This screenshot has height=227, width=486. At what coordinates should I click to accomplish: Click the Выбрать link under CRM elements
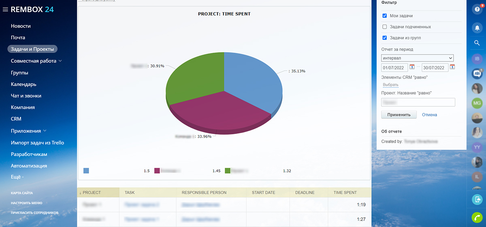coord(391,85)
